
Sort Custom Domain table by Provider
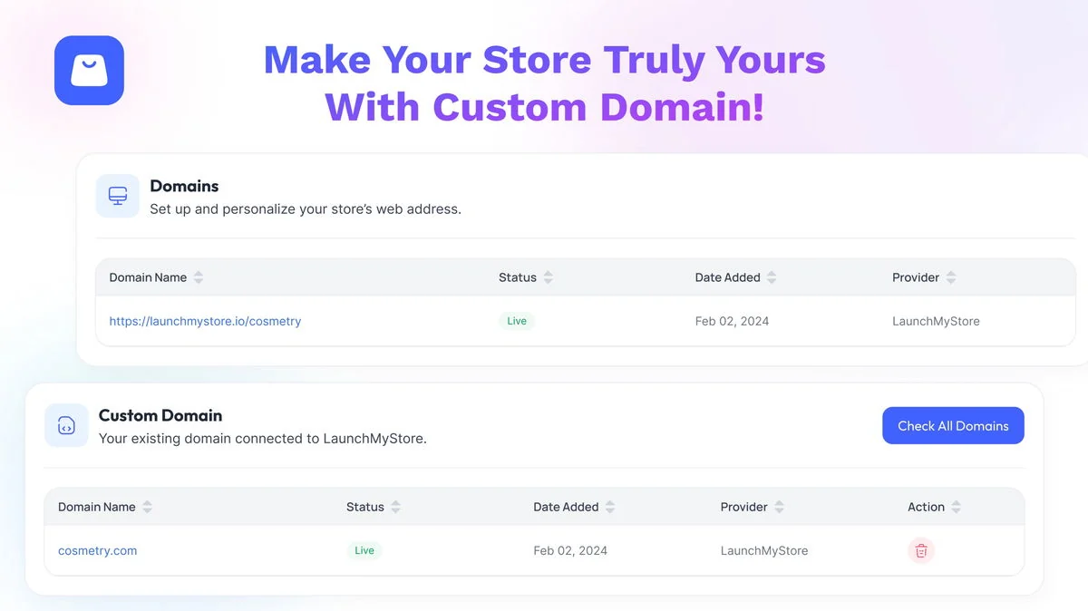(x=779, y=507)
